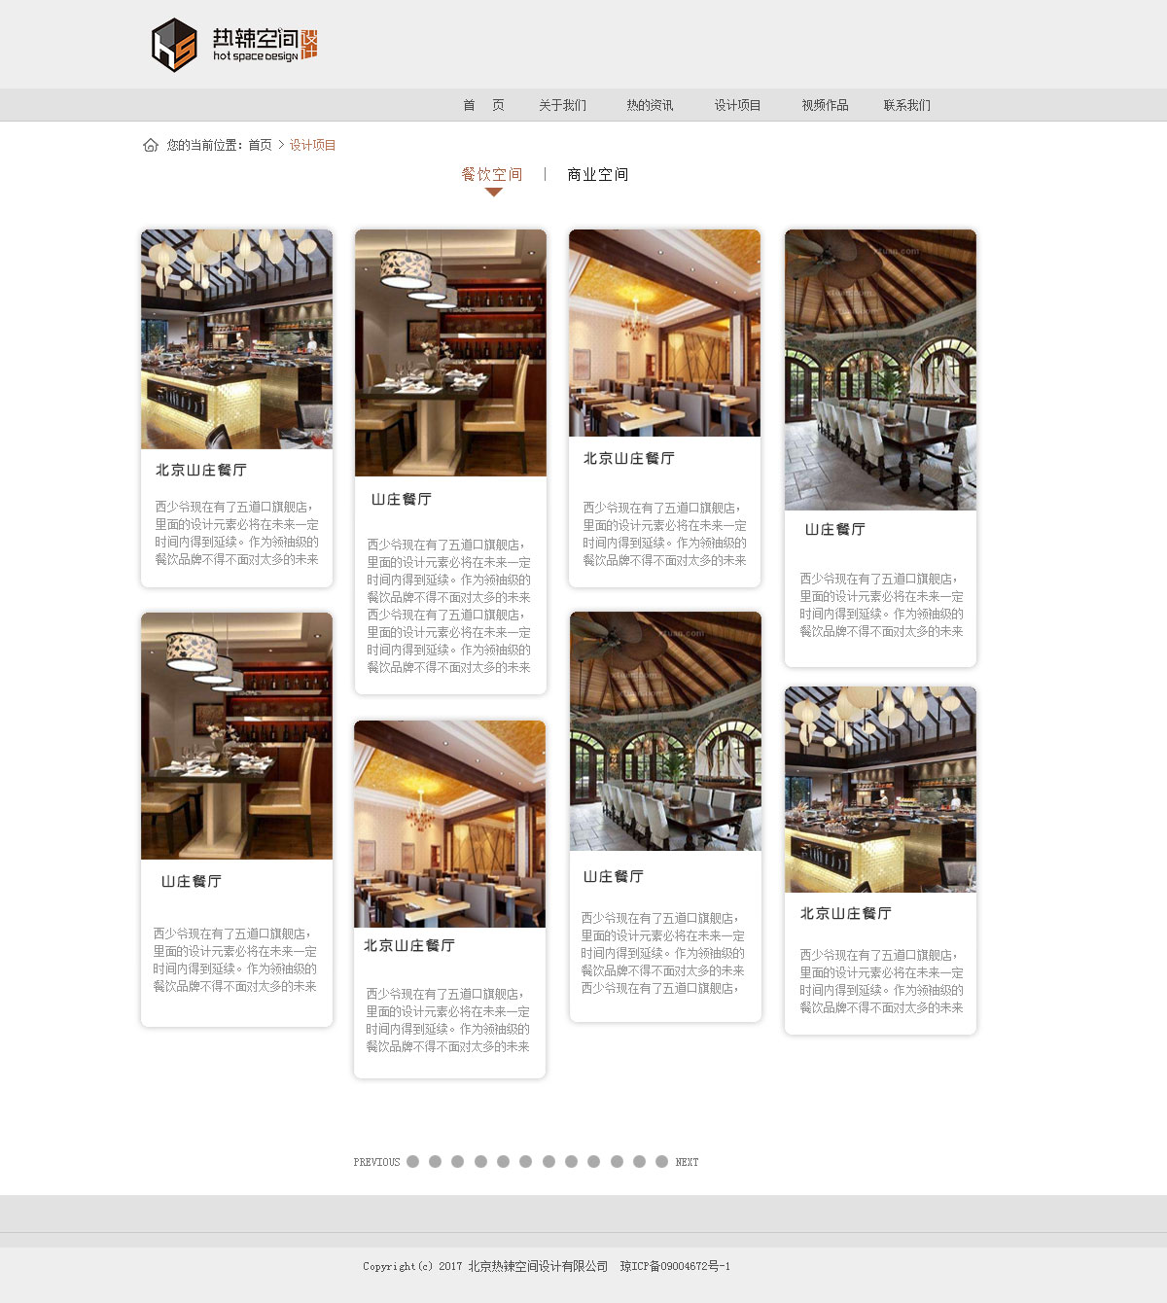The height and width of the screenshot is (1303, 1167).
Task: Click the orange triangle under 餐饮空间
Action: 493,193
